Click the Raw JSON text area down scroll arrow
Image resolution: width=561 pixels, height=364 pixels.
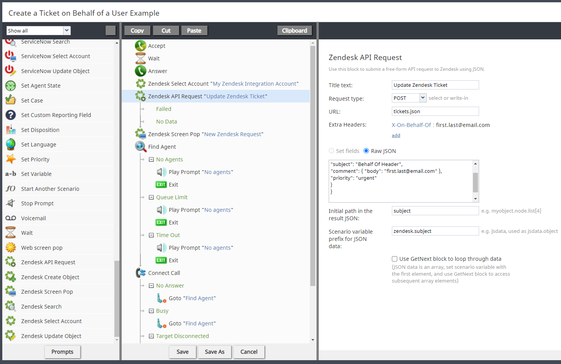(475, 199)
